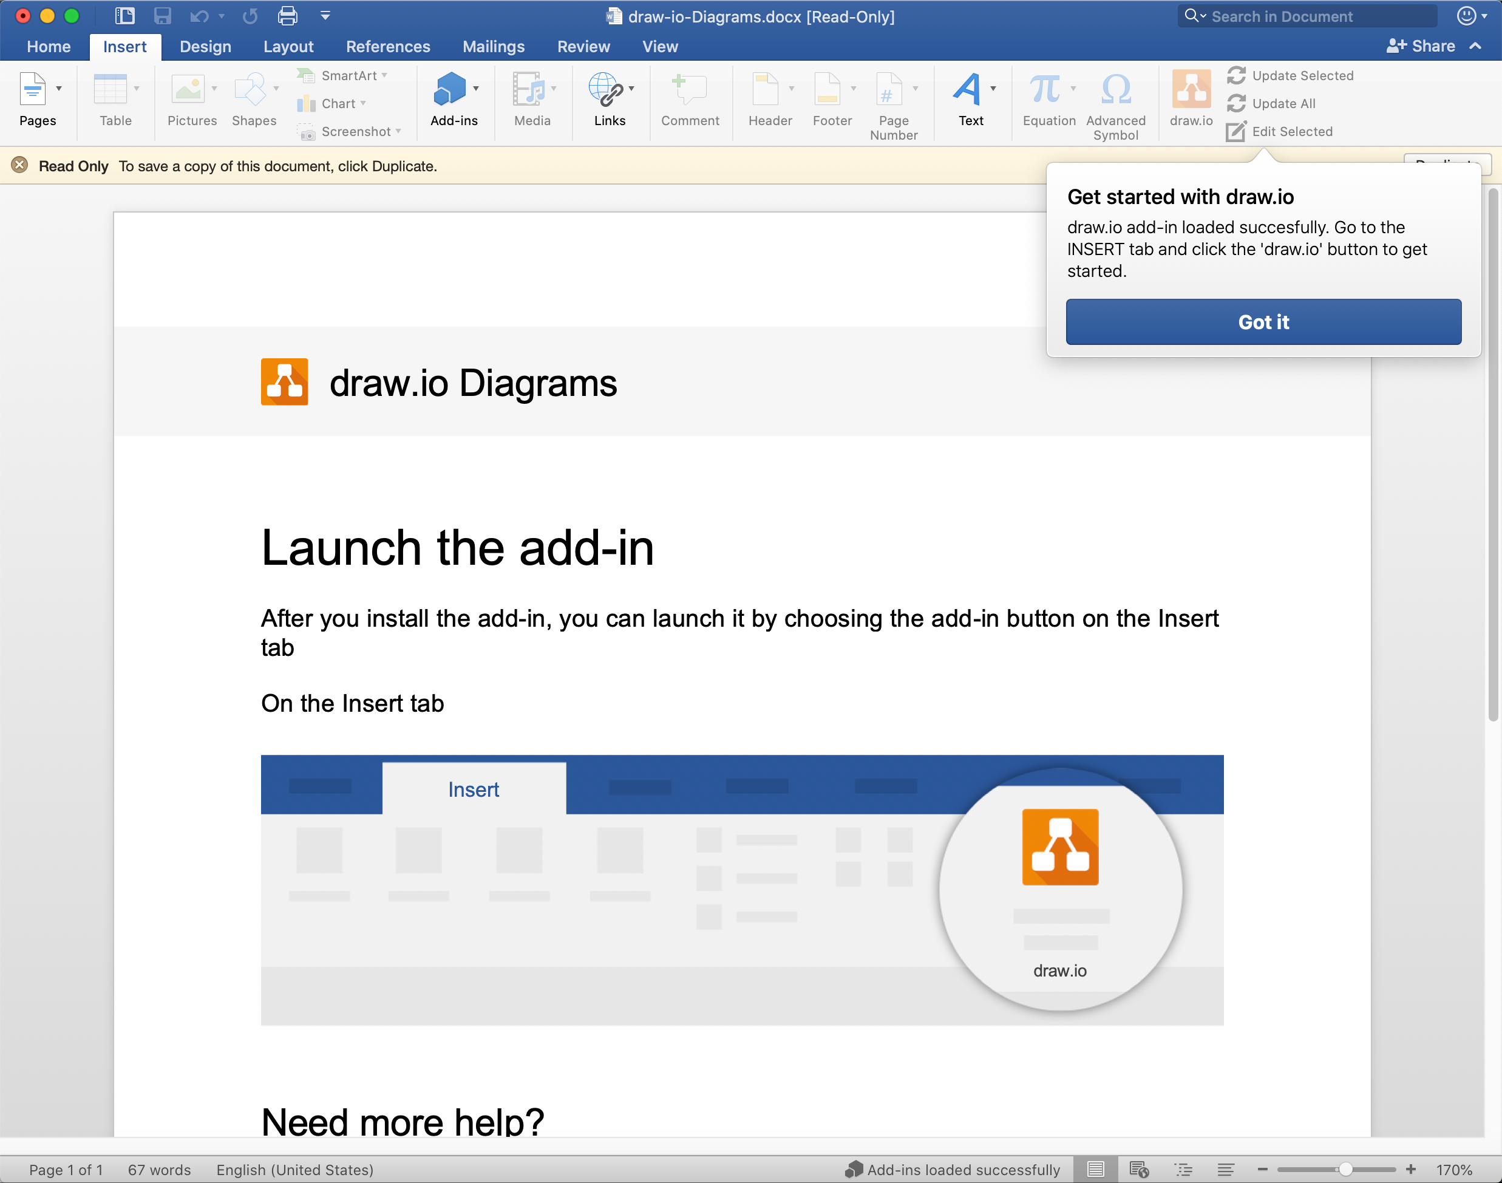Click the page count status indicator
The width and height of the screenshot is (1502, 1183).
67,1167
